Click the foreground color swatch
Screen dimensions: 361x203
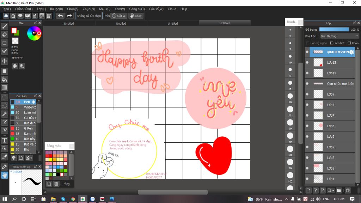(x=14, y=30)
